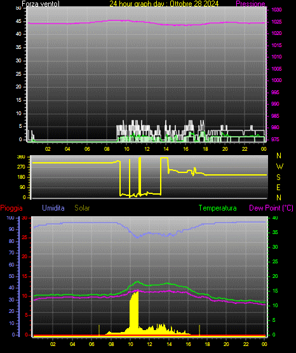Click the 18 hour mark on bottom graph
Image resolution: width=296 pixels, height=353 pixels.
(x=207, y=344)
